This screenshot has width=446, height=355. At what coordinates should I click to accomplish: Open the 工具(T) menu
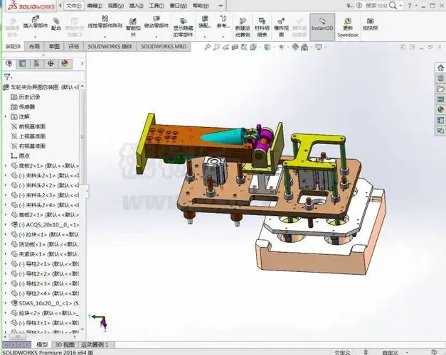[156, 6]
